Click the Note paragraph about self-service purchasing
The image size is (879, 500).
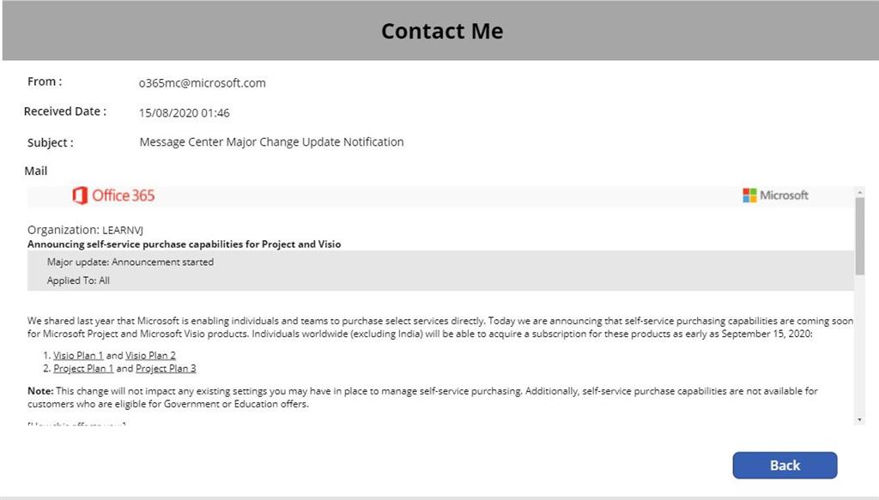[x=421, y=396]
